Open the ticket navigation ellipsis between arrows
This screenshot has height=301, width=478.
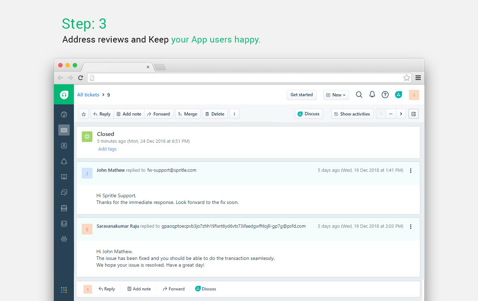tap(391, 114)
